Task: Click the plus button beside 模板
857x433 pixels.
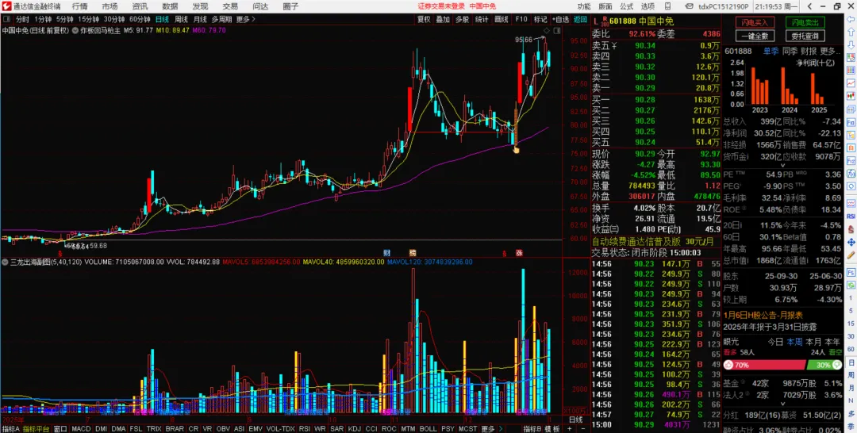Action: pos(568,428)
